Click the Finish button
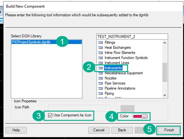This screenshot has height=139, width=184. 169,130
